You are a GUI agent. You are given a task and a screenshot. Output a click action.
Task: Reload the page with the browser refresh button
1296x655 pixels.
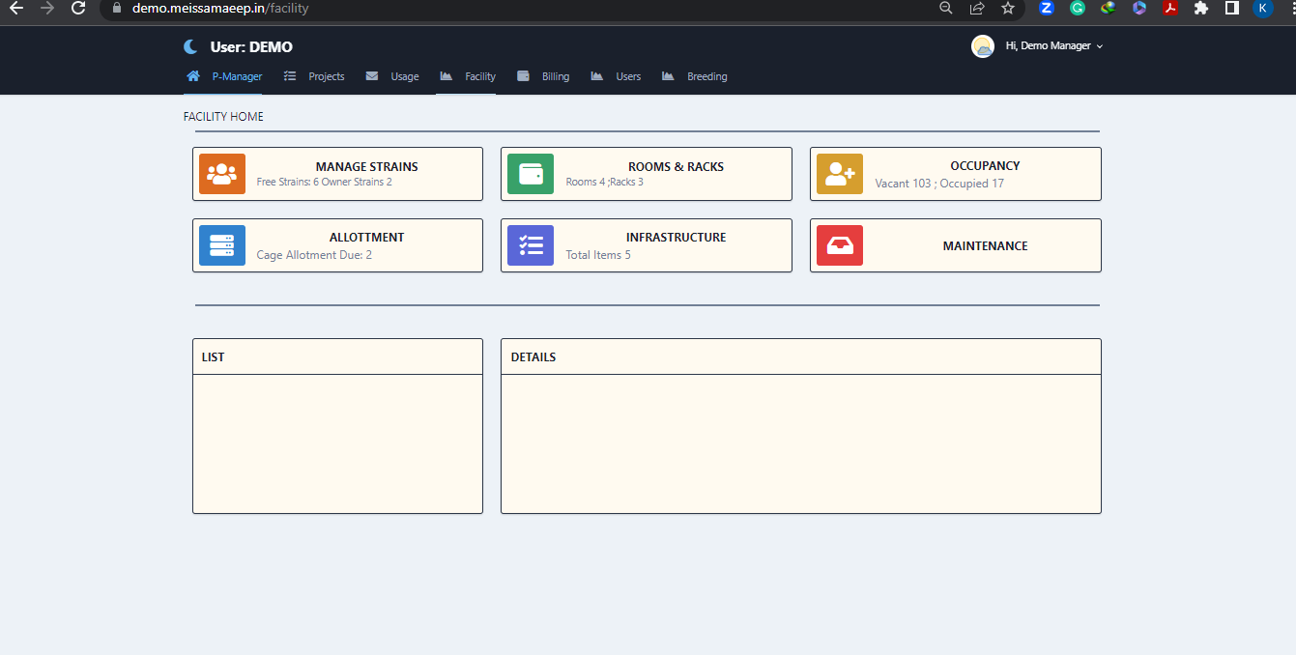[x=78, y=9]
